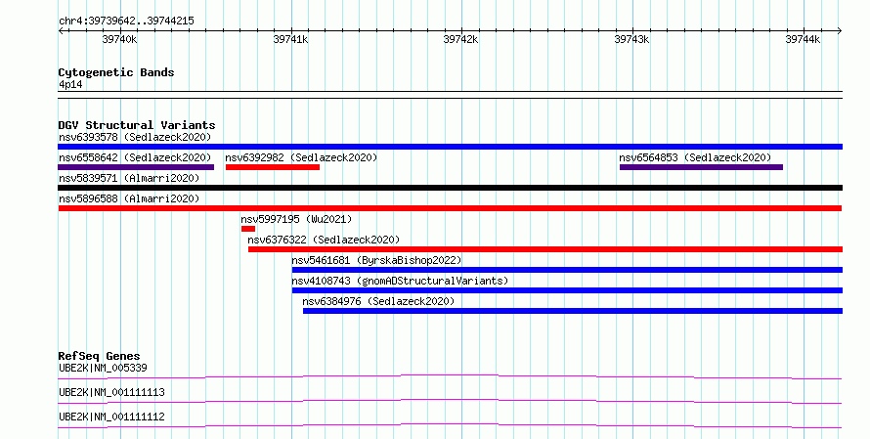
Task: Click the chr4:39739642..39744215 coordinates text
Action: pyautogui.click(x=126, y=22)
